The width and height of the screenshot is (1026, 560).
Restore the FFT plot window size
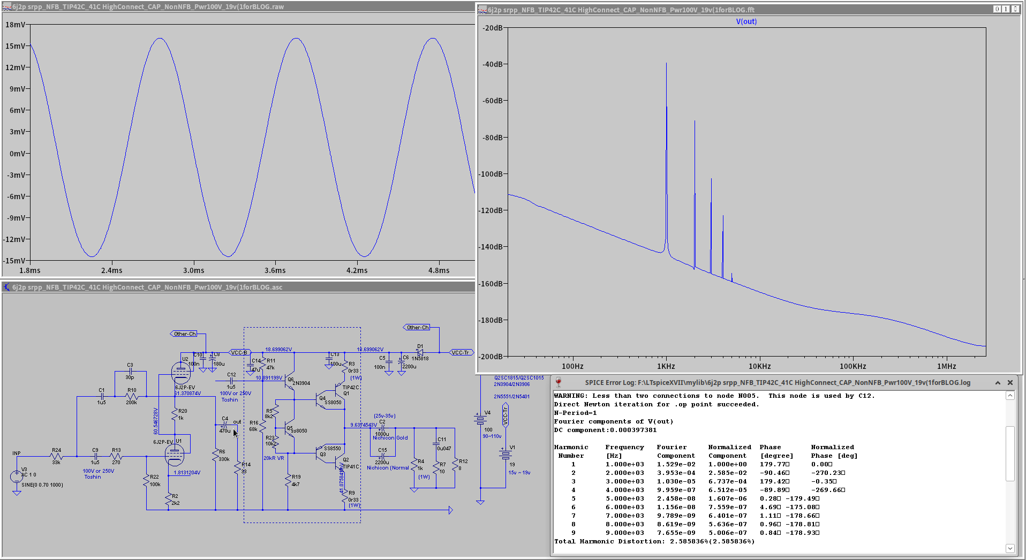tap(1006, 9)
